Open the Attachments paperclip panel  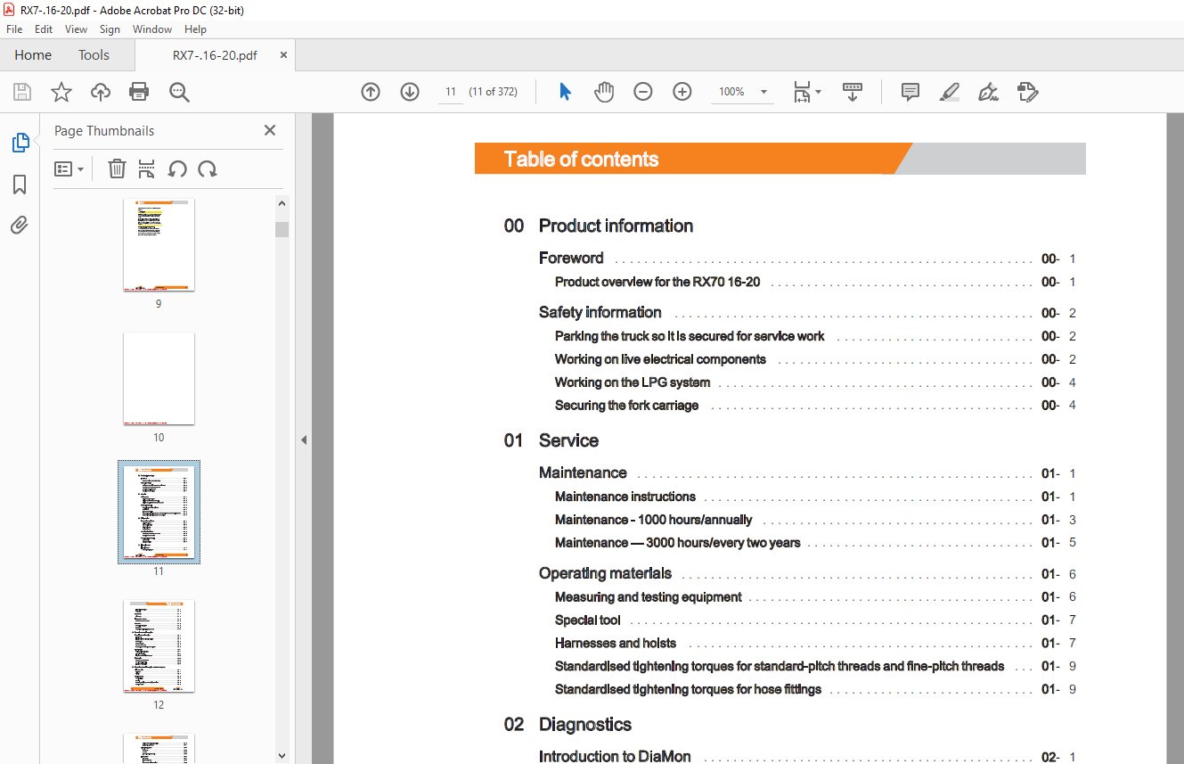pyautogui.click(x=20, y=226)
